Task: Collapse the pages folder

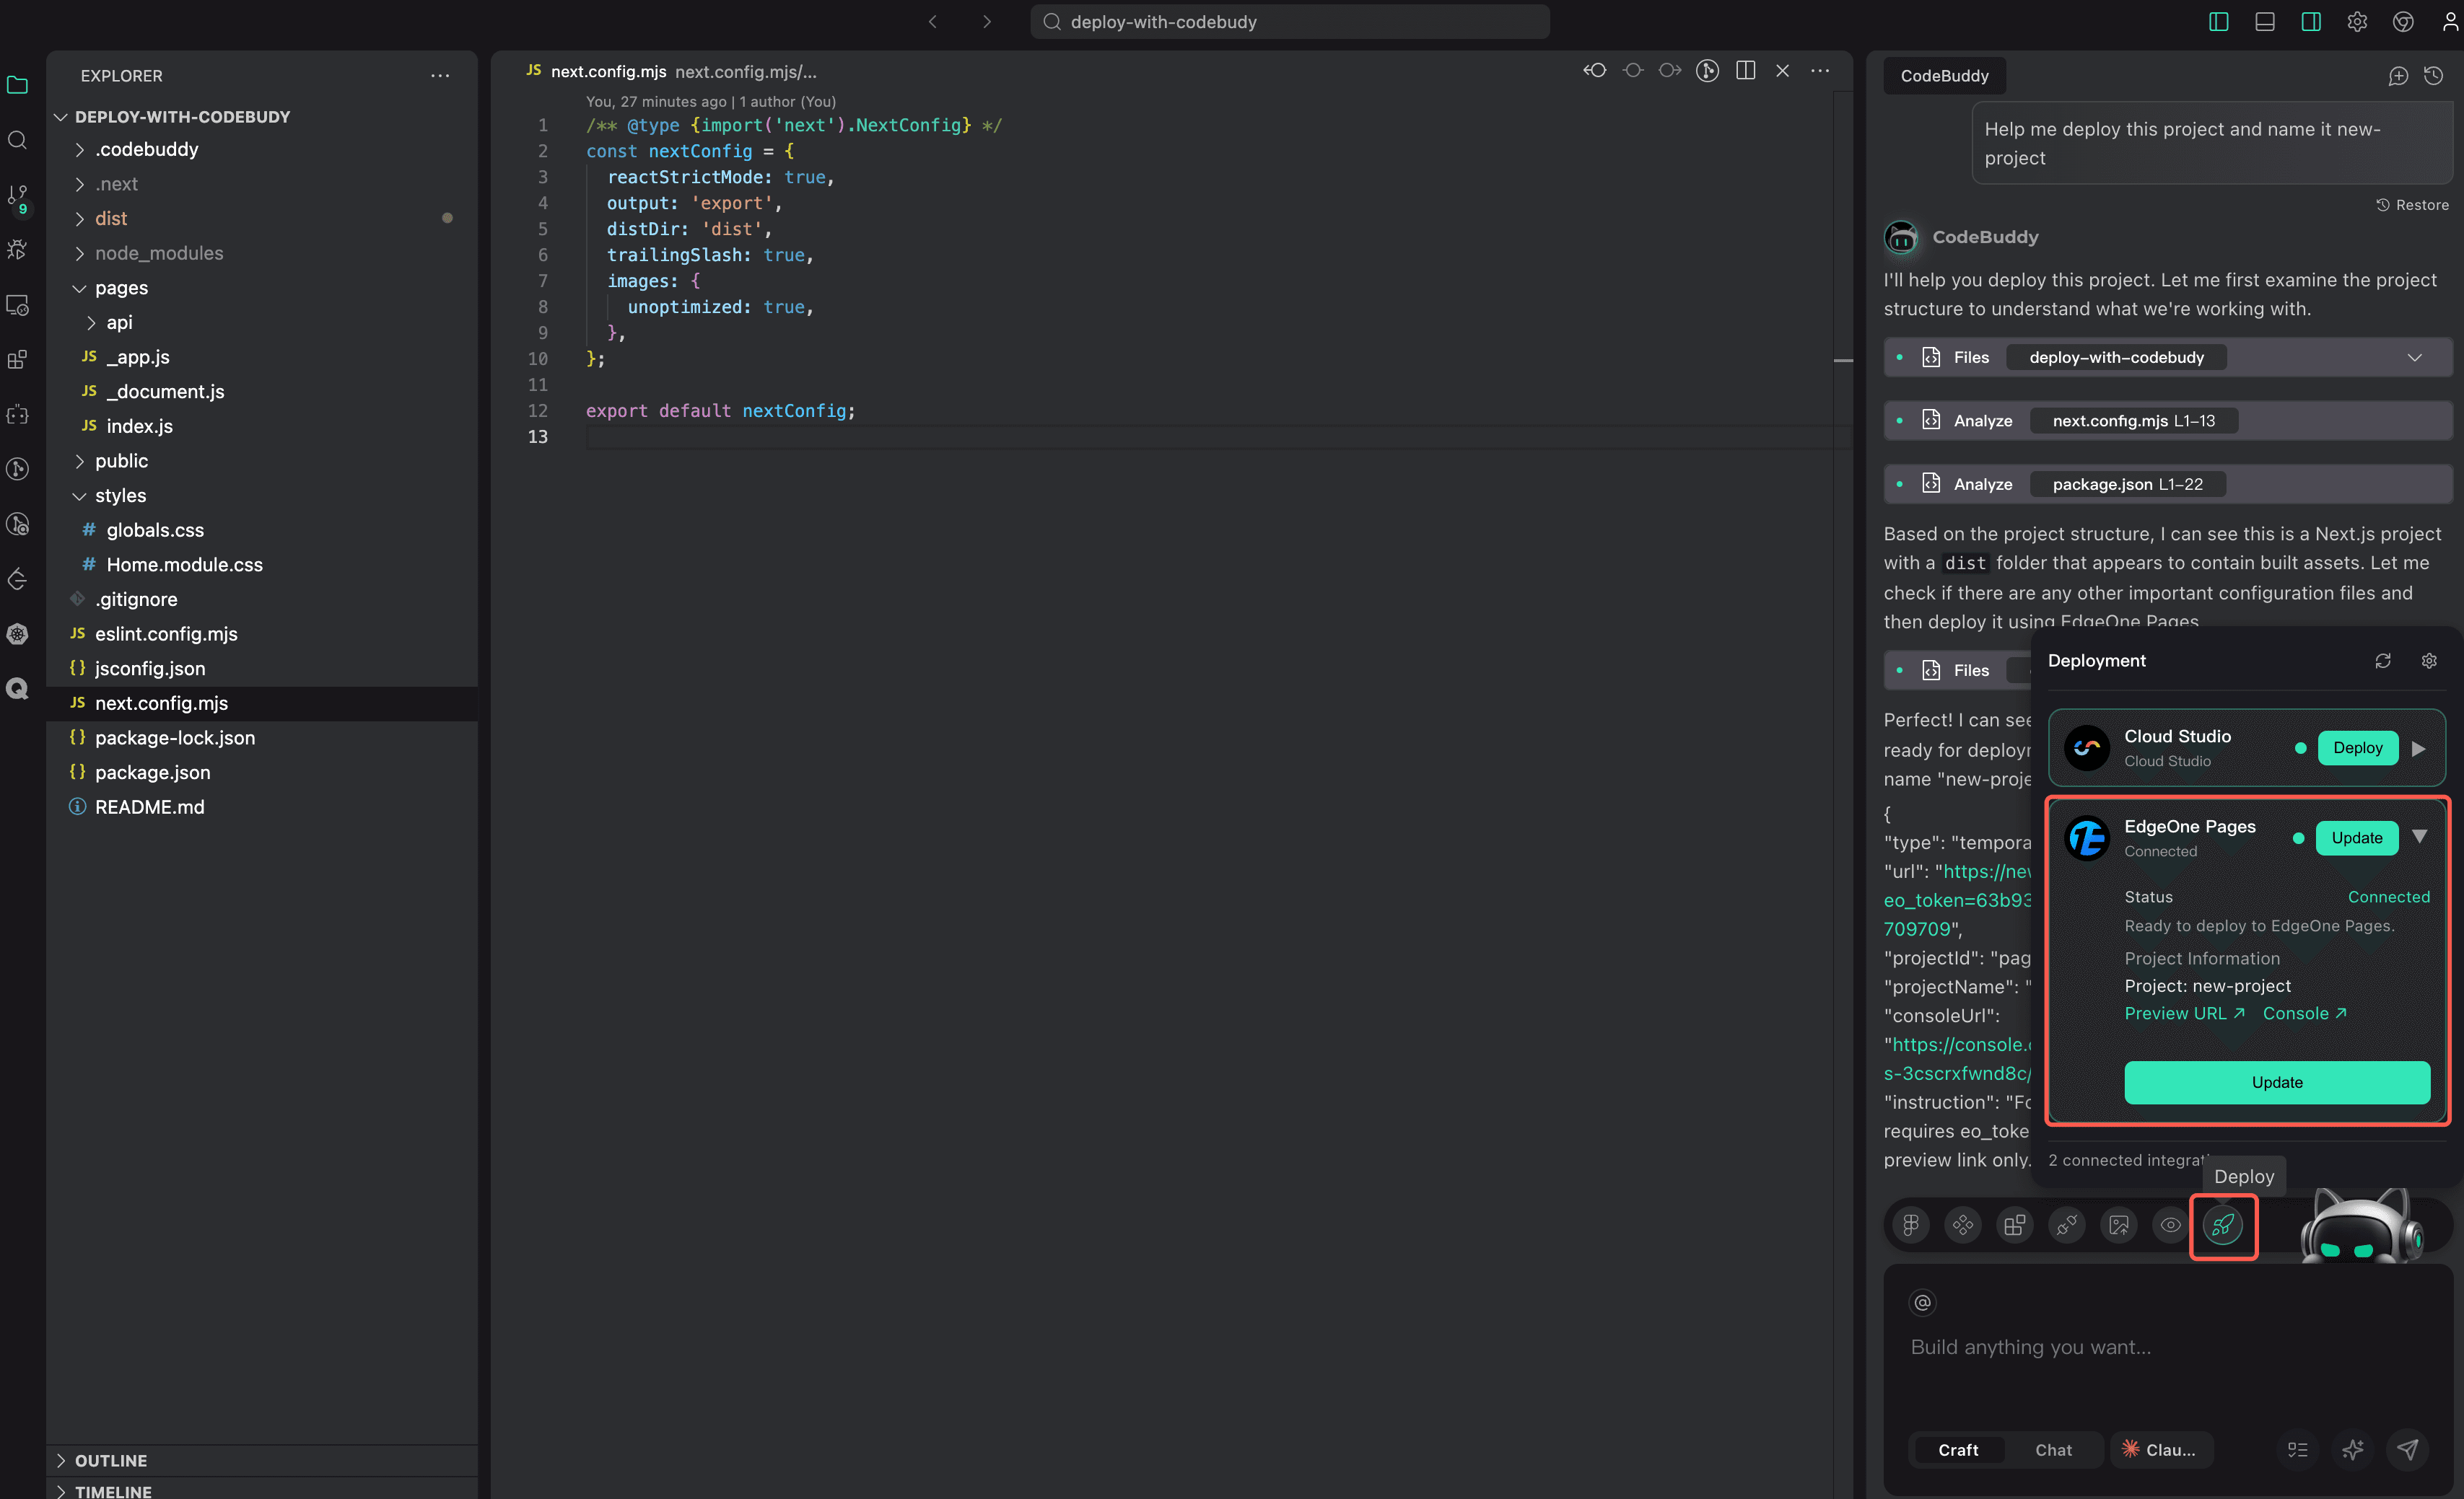Action: 80,288
